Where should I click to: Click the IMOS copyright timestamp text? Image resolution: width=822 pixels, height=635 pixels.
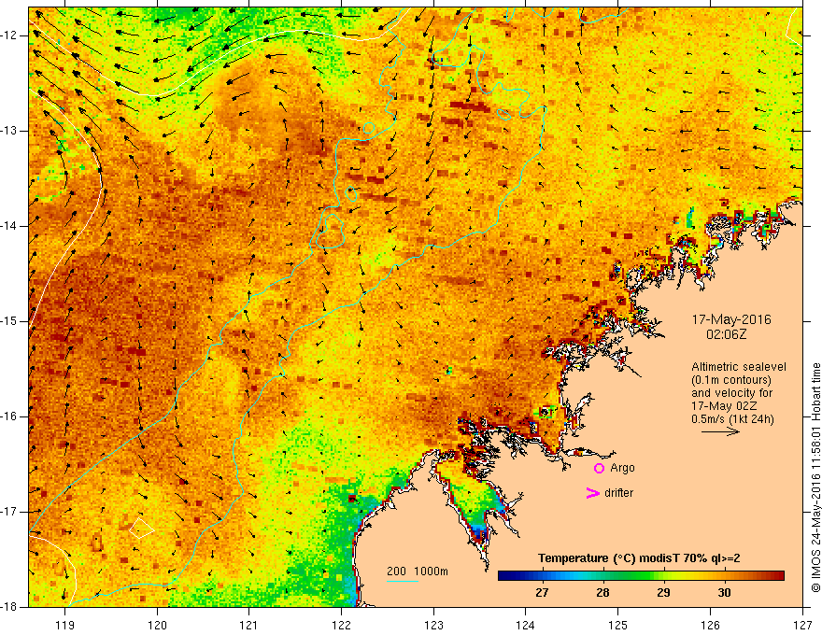(815, 477)
